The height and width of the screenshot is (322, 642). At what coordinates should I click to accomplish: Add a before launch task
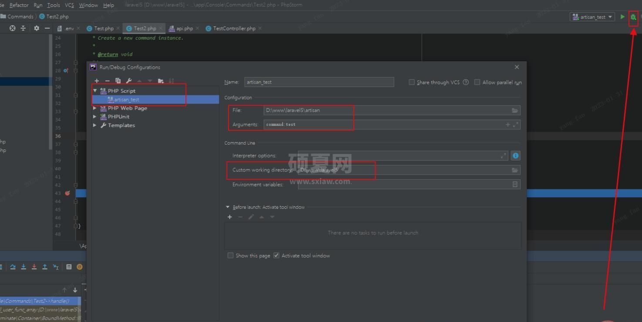tap(230, 217)
